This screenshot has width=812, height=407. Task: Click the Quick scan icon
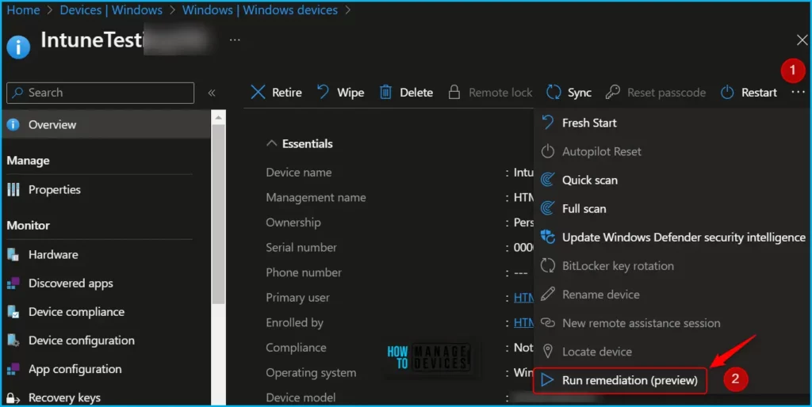pyautogui.click(x=547, y=180)
